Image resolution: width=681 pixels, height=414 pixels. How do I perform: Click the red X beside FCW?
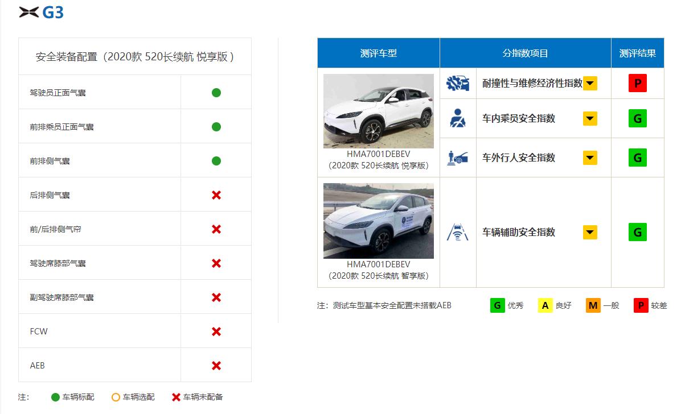(x=216, y=332)
